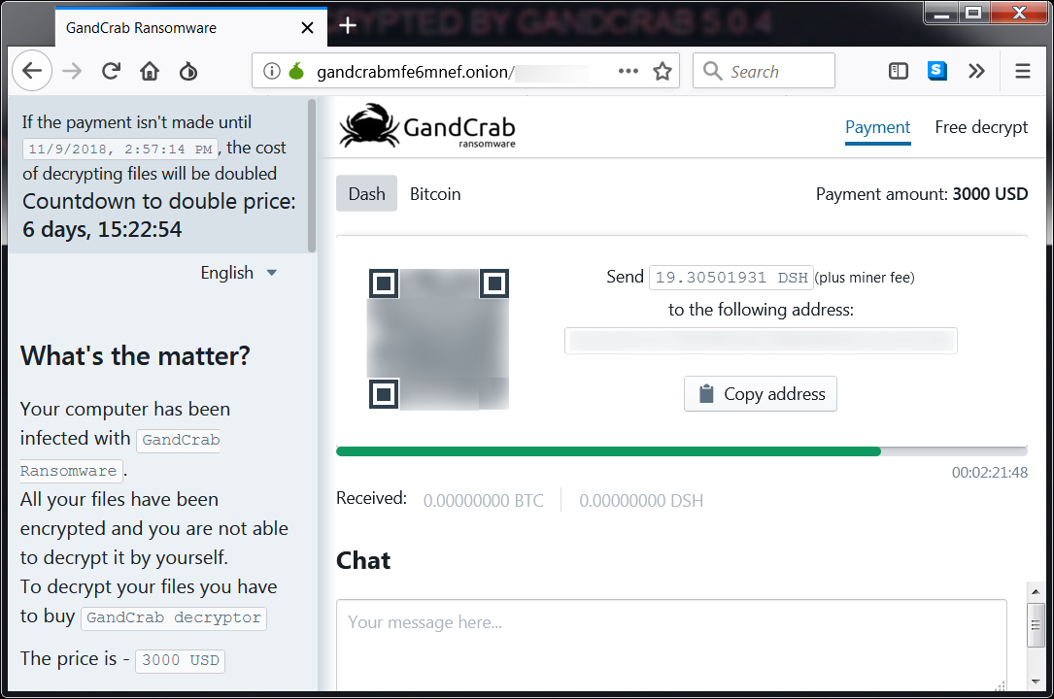Image resolution: width=1054 pixels, height=699 pixels.
Task: Click the main page scrollbar down arrow
Action: coord(1036,682)
